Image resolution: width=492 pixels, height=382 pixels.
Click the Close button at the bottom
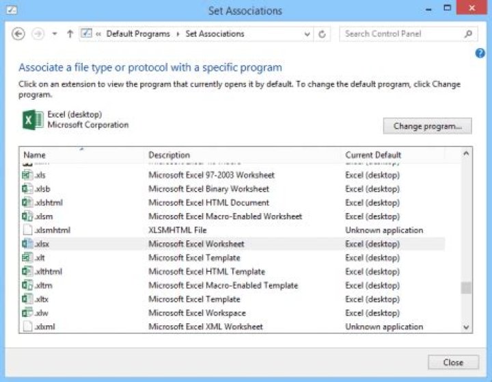pos(453,363)
